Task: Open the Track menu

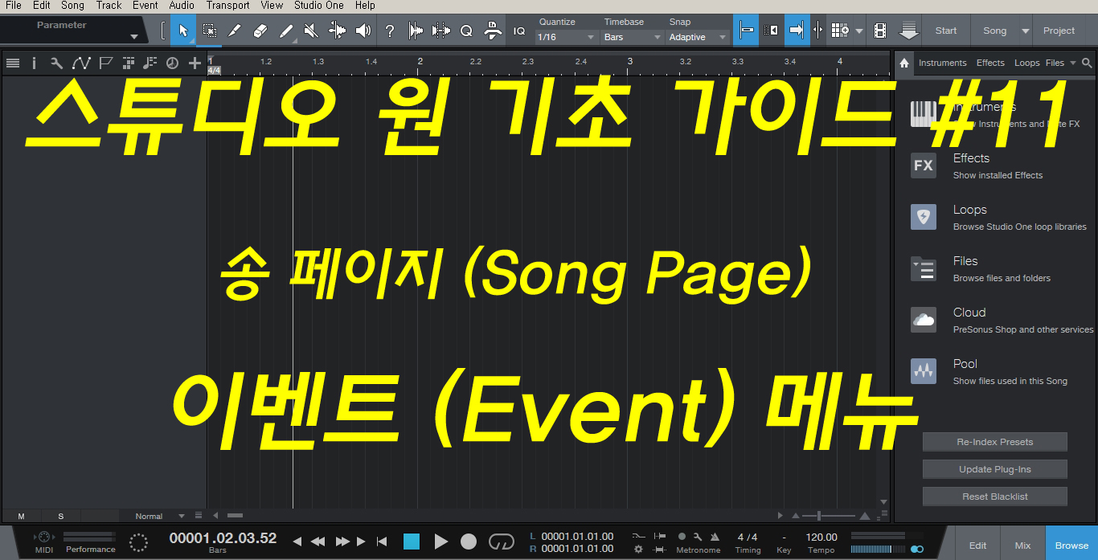Action: [x=109, y=5]
